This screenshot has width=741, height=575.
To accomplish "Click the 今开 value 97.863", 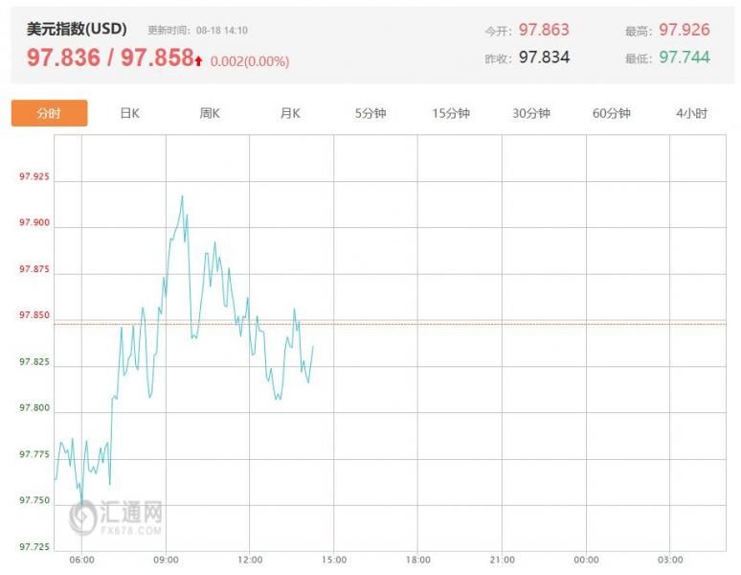I will pos(544,30).
